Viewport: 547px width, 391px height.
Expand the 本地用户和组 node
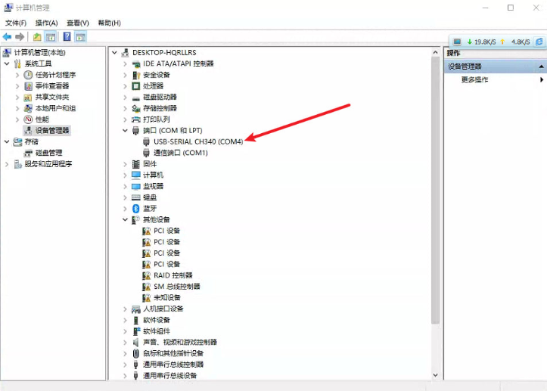tap(17, 108)
